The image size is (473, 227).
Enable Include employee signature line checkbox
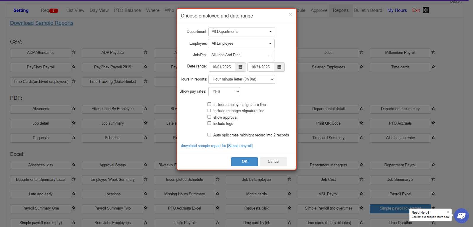coord(209,104)
